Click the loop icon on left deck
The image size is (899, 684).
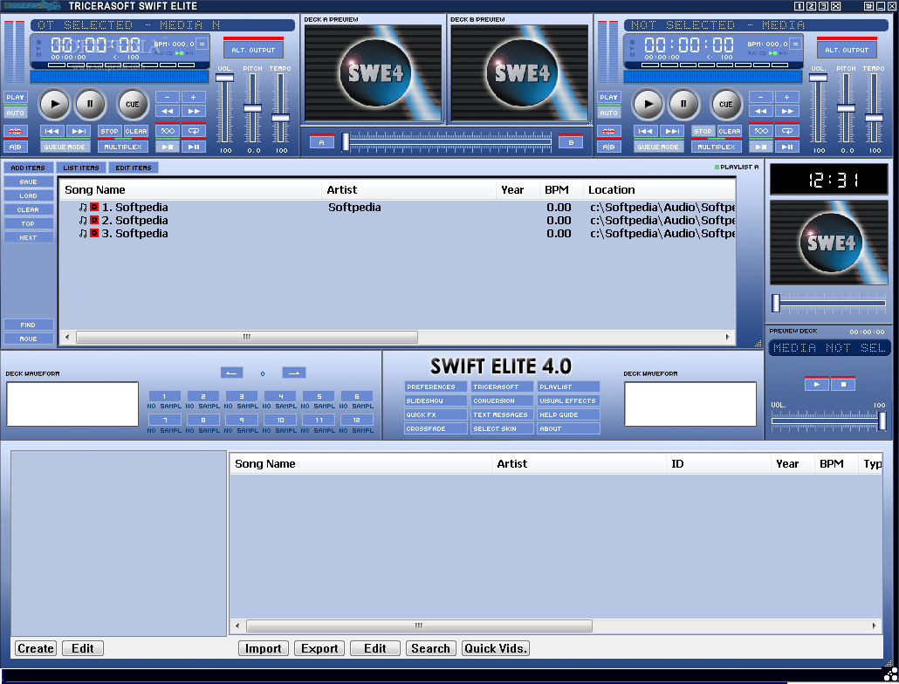pos(194,131)
